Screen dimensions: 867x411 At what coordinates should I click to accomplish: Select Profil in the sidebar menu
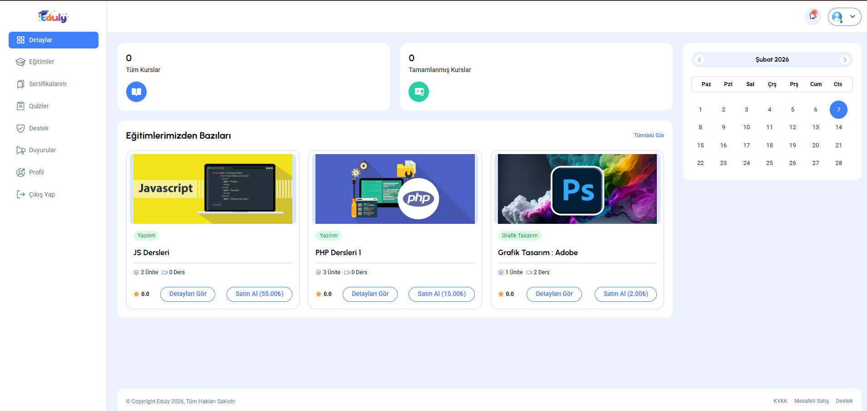36,172
